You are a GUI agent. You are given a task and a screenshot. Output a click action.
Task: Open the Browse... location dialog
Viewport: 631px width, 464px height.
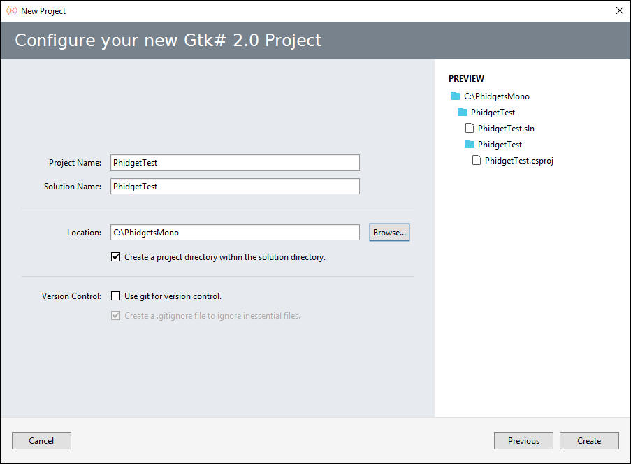tap(389, 233)
